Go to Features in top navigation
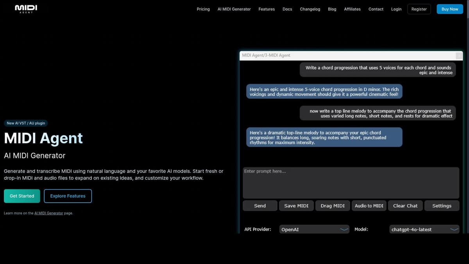Screen dimensions: 469x264 coord(267,9)
